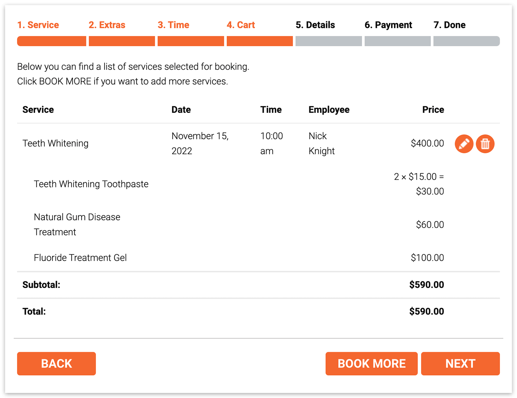This screenshot has width=517, height=398.
Task: Click the NEXT button
Action: [460, 364]
